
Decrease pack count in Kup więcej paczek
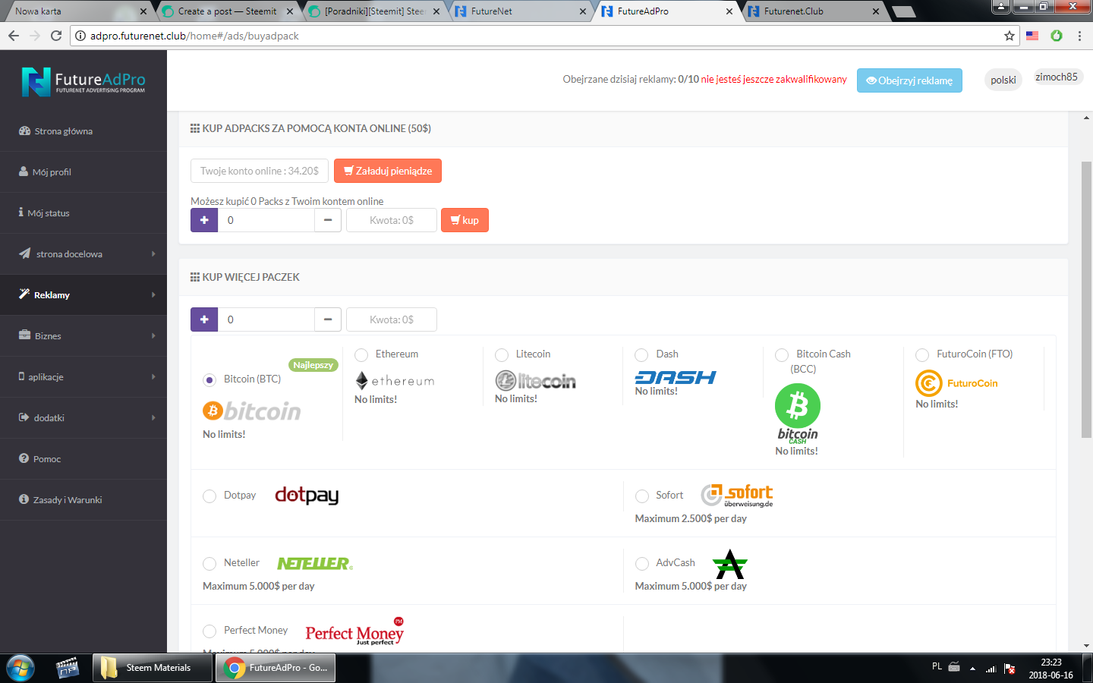[328, 319]
